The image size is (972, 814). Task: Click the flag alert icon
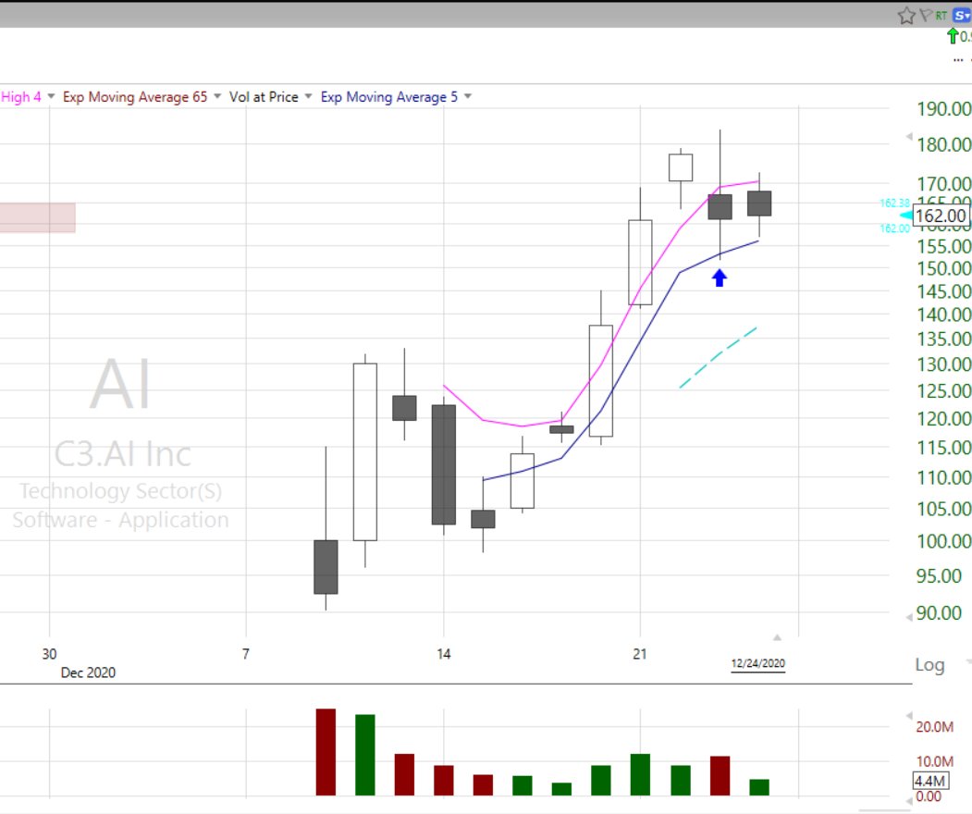926,15
